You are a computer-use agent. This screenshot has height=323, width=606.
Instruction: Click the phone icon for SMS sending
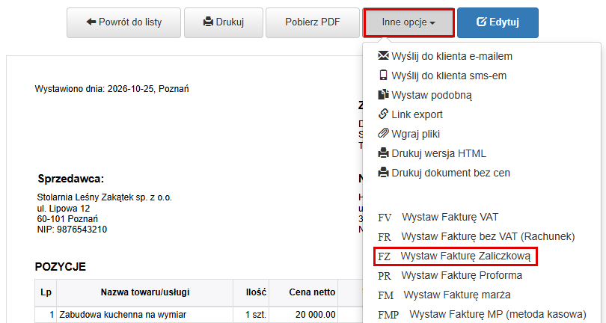click(x=383, y=75)
